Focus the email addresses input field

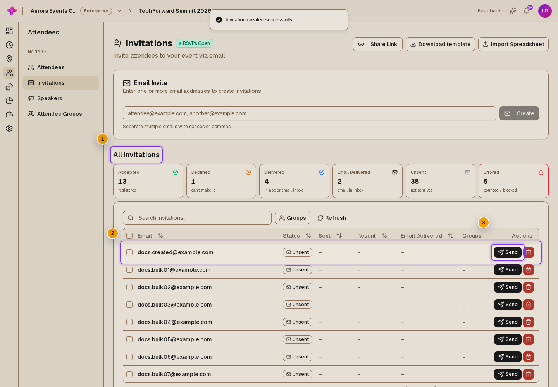310,113
